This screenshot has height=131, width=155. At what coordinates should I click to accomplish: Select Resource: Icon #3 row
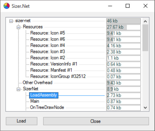pos(48,52)
